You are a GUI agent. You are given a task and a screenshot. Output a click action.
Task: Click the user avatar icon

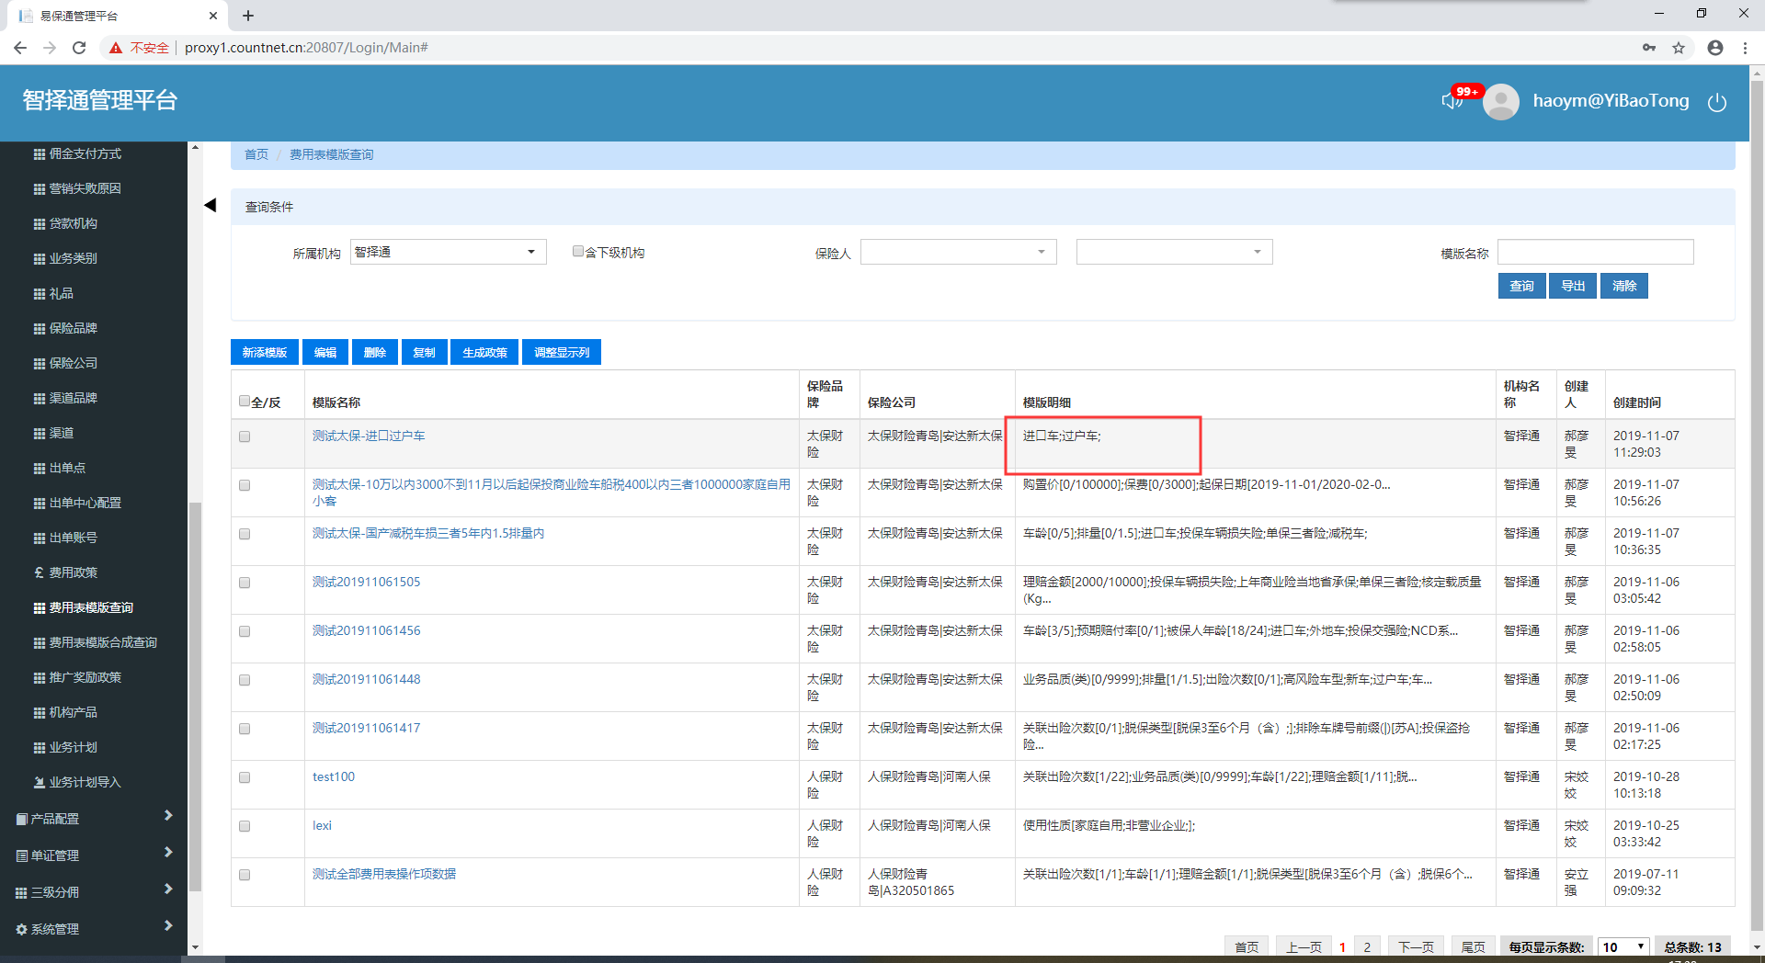tap(1501, 102)
